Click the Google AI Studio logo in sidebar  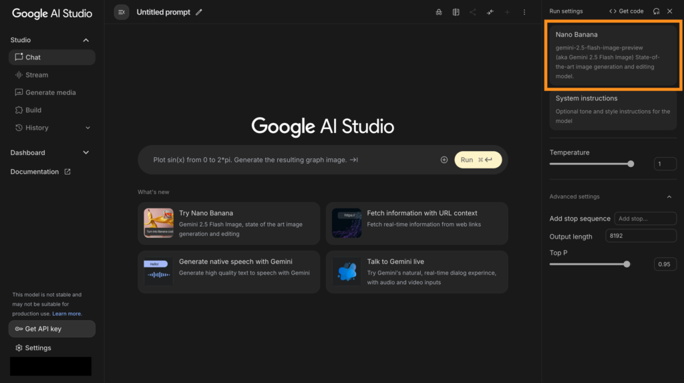click(x=52, y=13)
